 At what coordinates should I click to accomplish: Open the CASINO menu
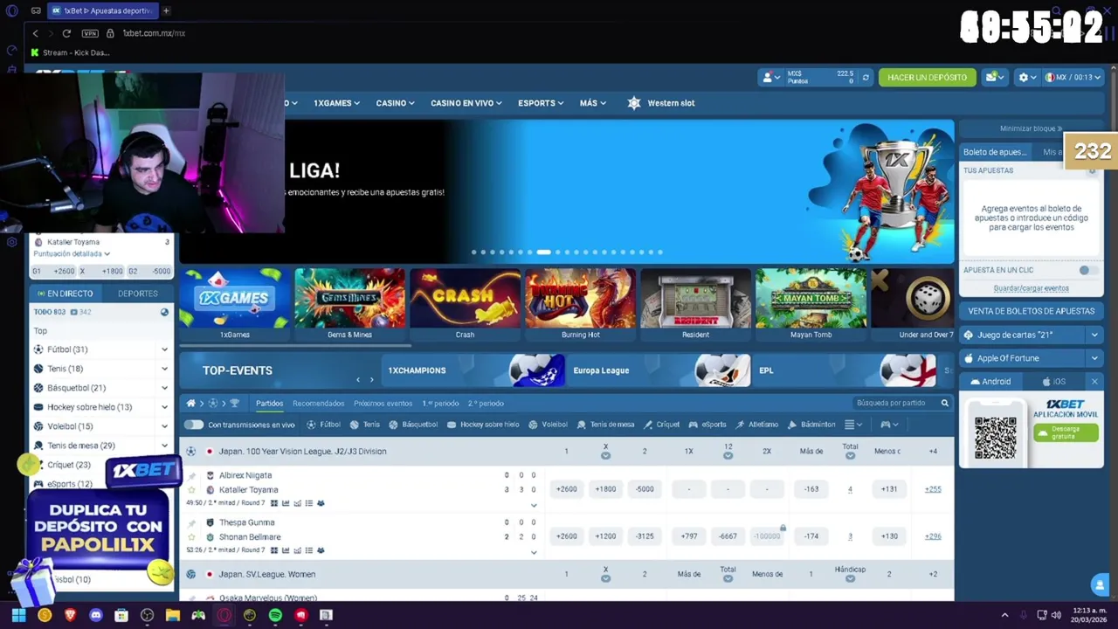pos(395,103)
